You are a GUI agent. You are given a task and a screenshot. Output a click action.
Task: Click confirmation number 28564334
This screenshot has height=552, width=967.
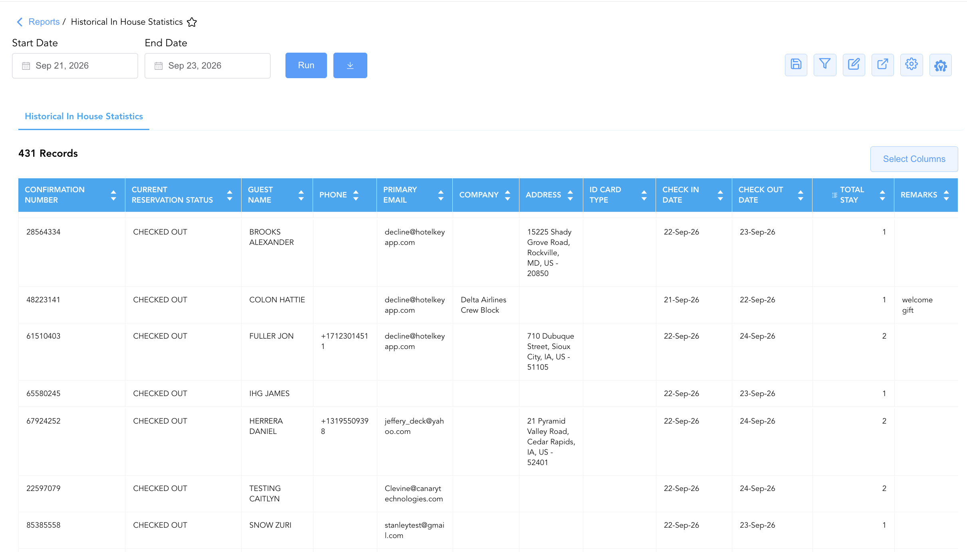[x=44, y=232]
